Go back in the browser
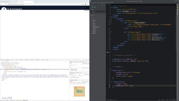 click(x=1, y=4)
